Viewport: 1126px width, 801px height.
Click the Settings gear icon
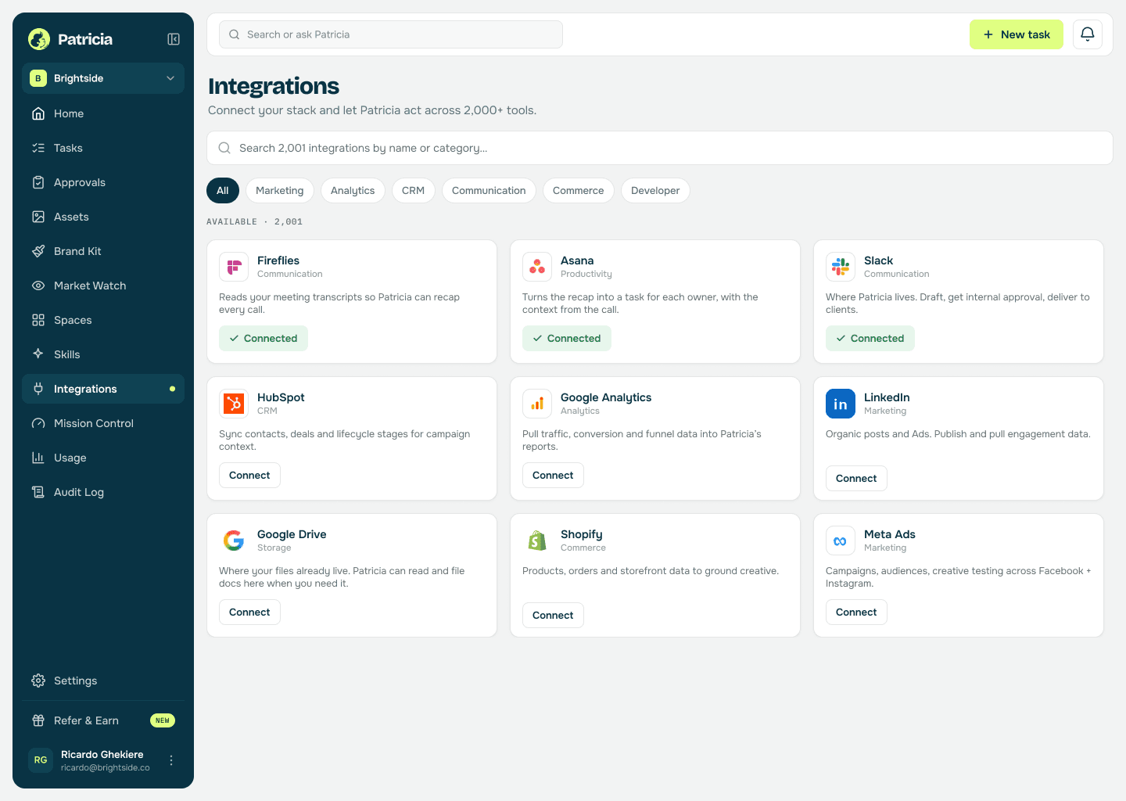tap(38, 681)
